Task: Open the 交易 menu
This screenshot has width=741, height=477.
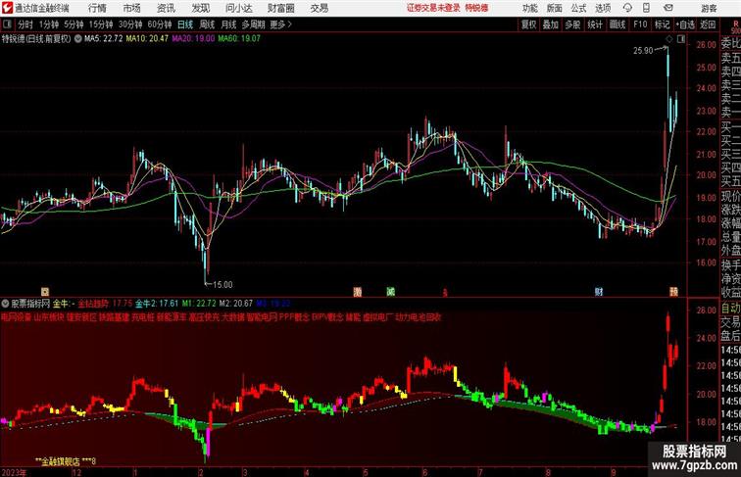Action: (x=319, y=8)
